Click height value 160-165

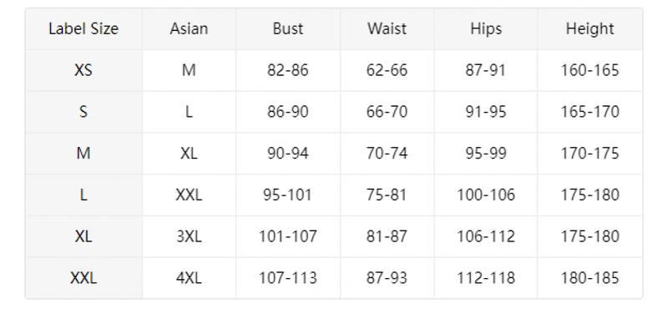(590, 70)
